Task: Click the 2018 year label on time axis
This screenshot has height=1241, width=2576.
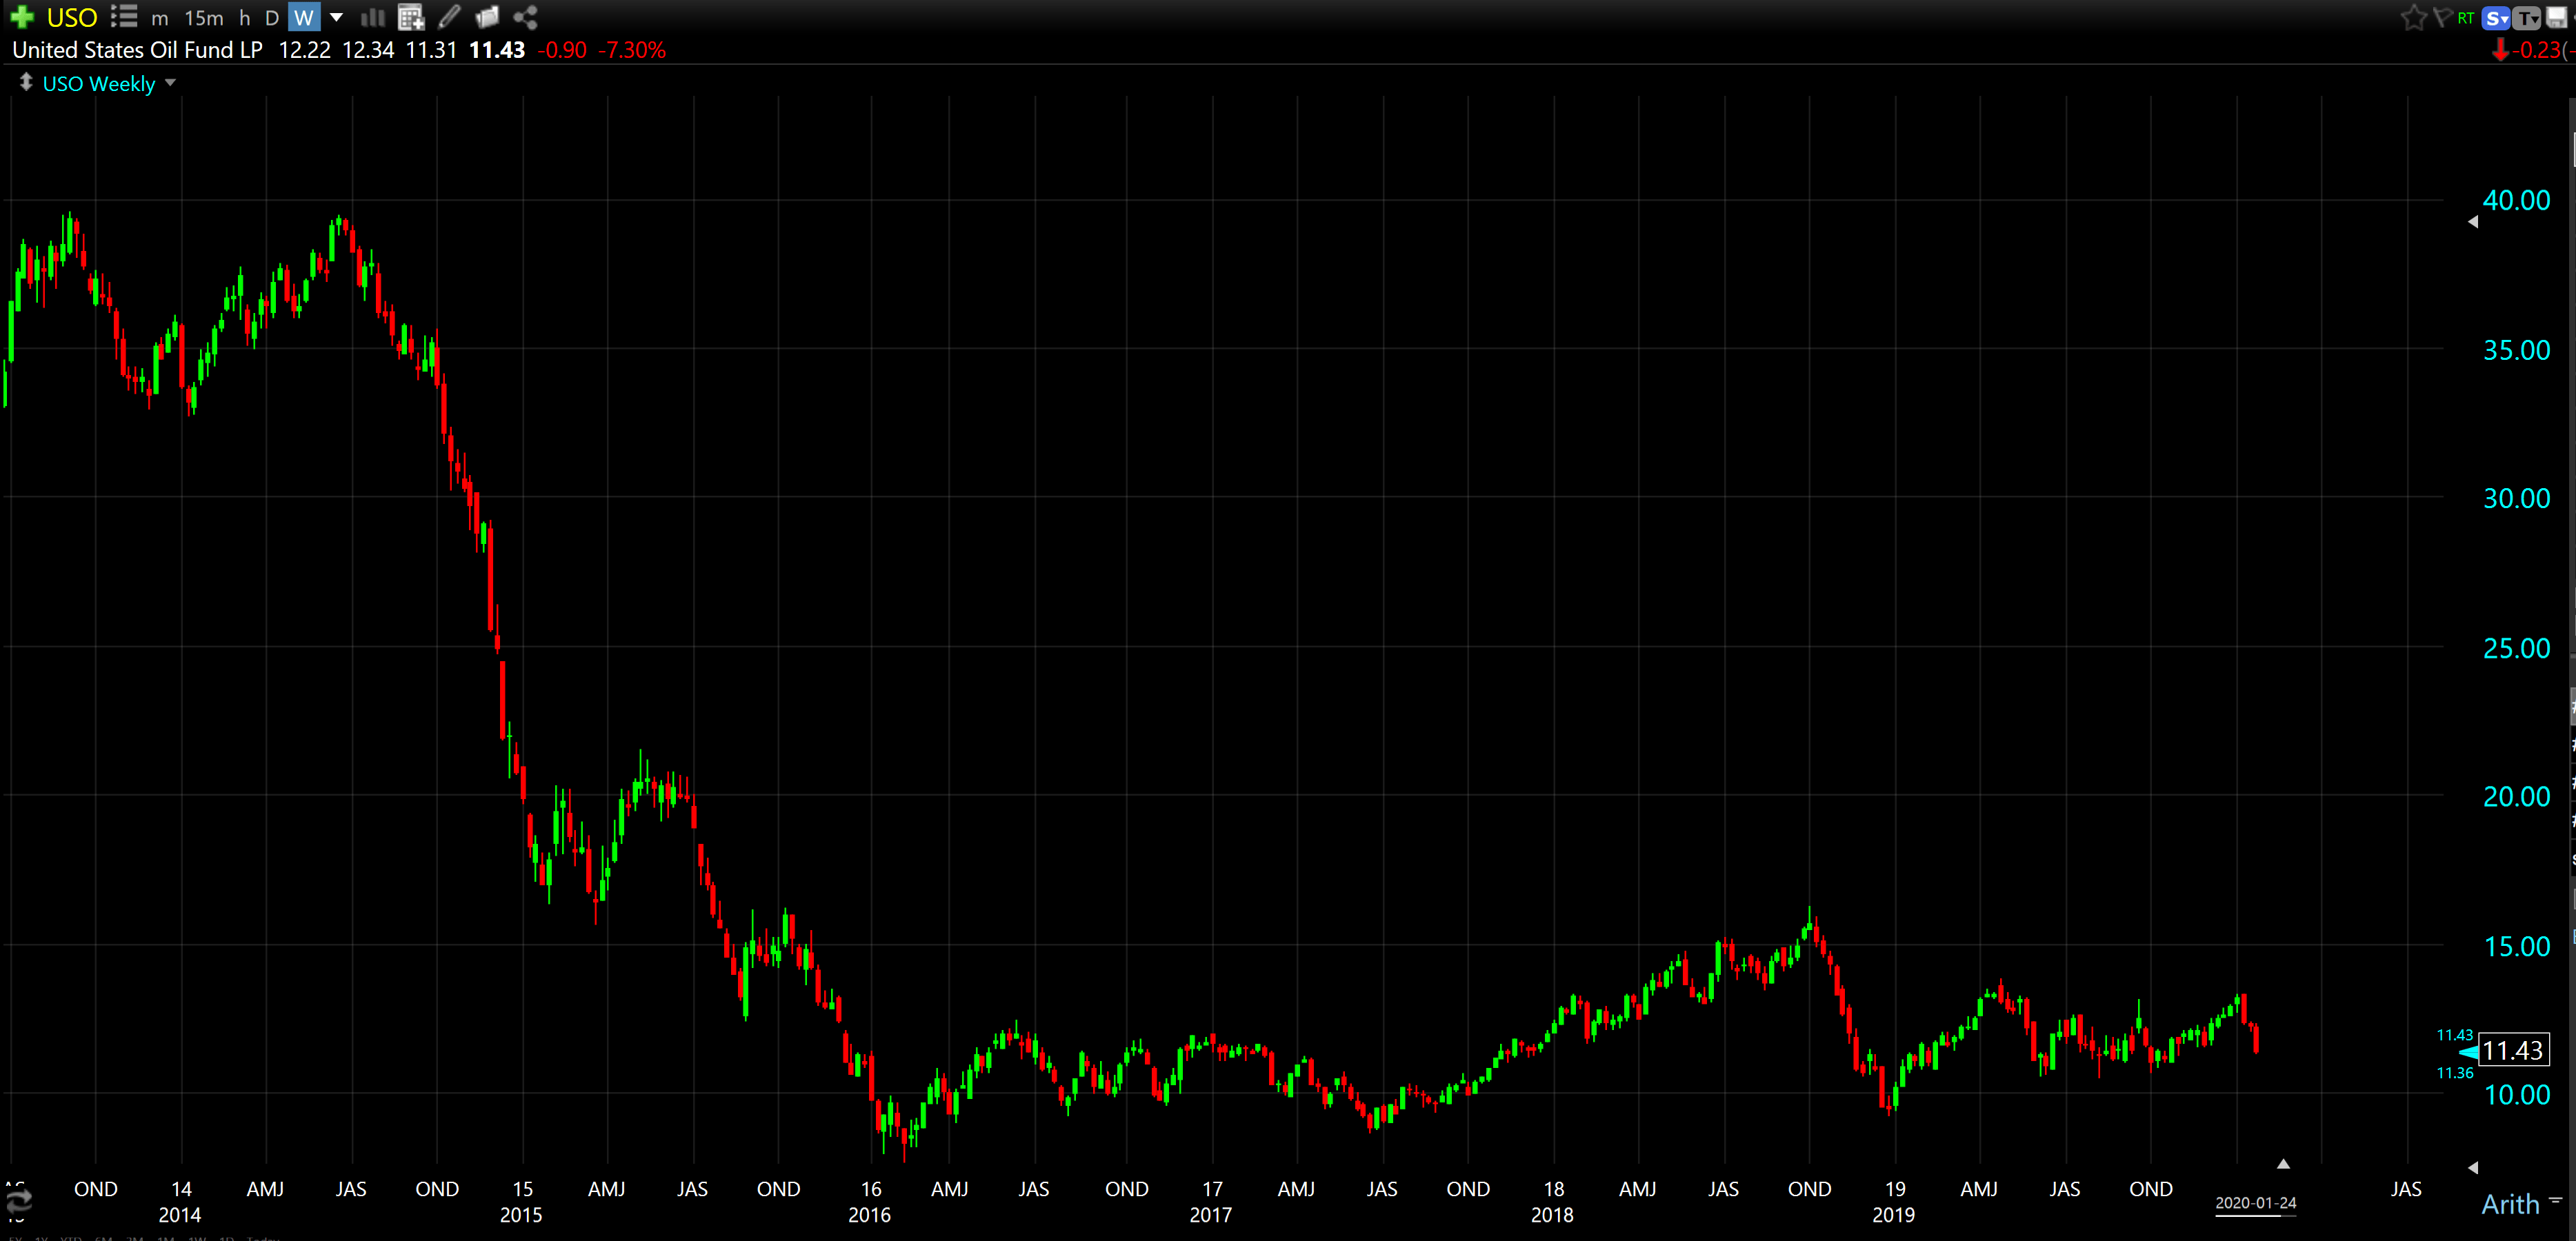Action: point(1552,1215)
